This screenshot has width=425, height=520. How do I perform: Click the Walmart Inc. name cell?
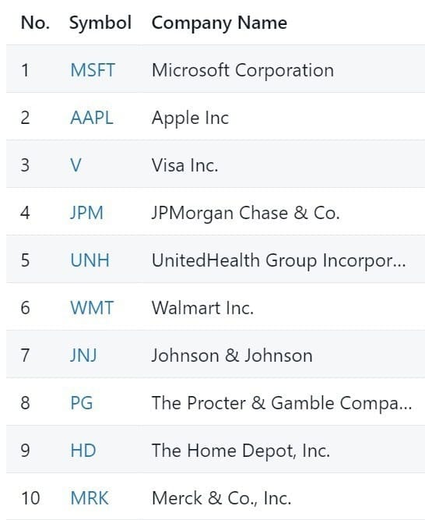tap(202, 308)
